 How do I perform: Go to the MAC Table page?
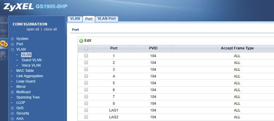pos(25,71)
